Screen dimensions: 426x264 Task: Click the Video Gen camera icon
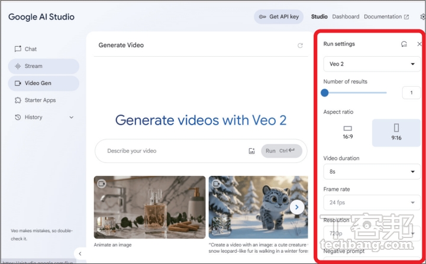[18, 83]
